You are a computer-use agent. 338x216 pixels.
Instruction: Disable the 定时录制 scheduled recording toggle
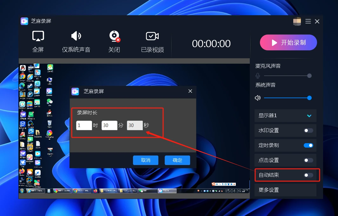pyautogui.click(x=308, y=145)
